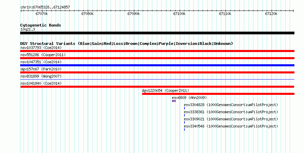Viewport: 304px width, 153px height.
Task: Click the 67090k ruler tick label
Action: click(x=134, y=14)
